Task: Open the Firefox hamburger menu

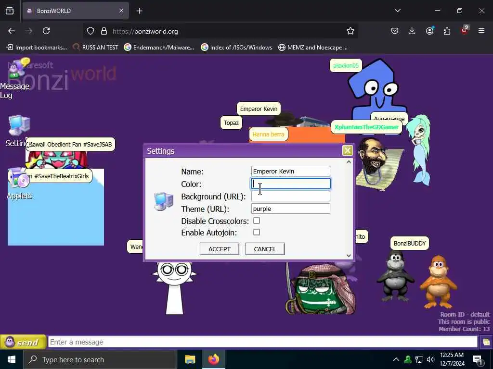Action: tap(481, 31)
